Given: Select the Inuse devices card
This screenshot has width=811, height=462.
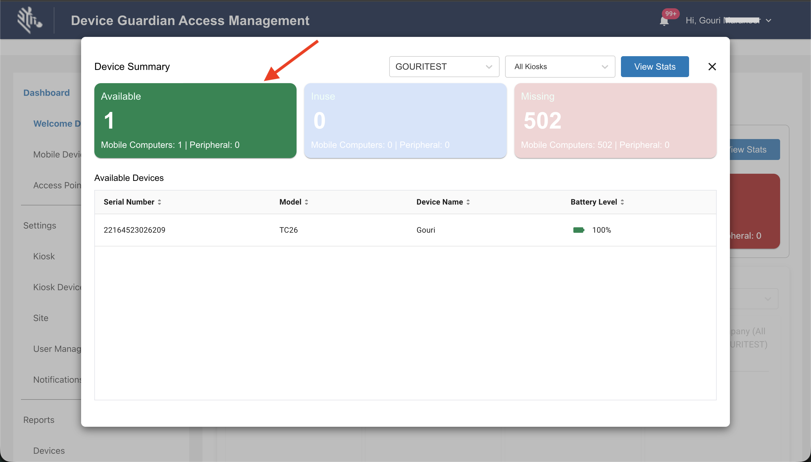Looking at the screenshot, I should (405, 121).
